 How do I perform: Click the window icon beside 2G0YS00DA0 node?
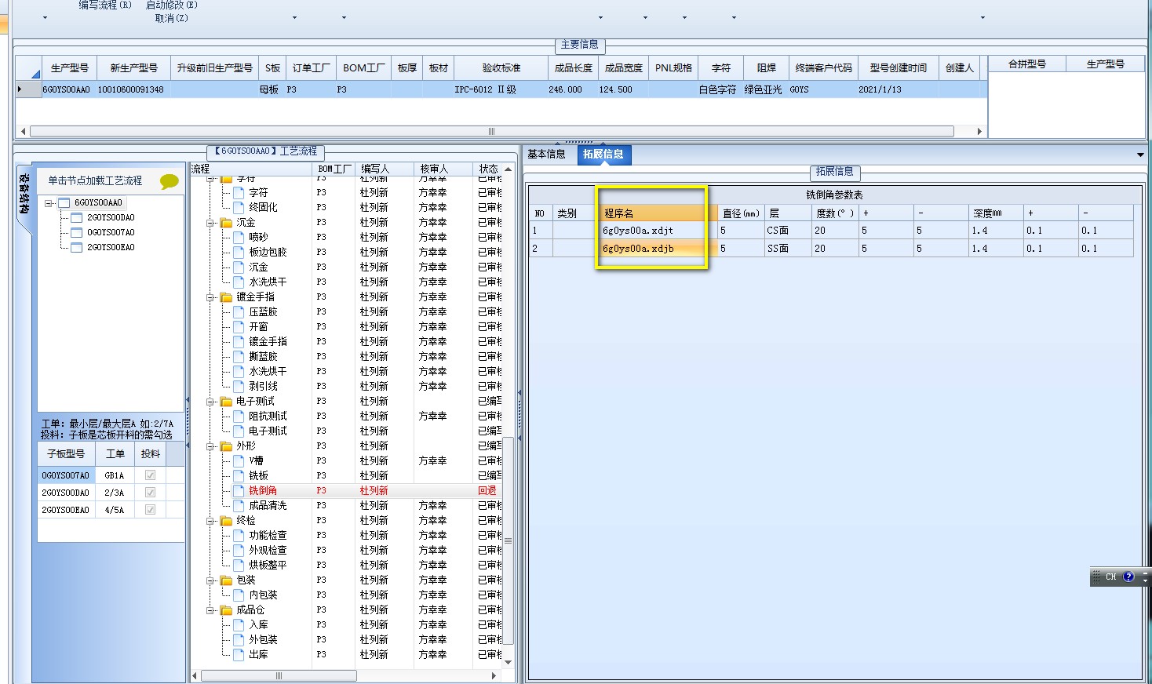[x=77, y=218]
